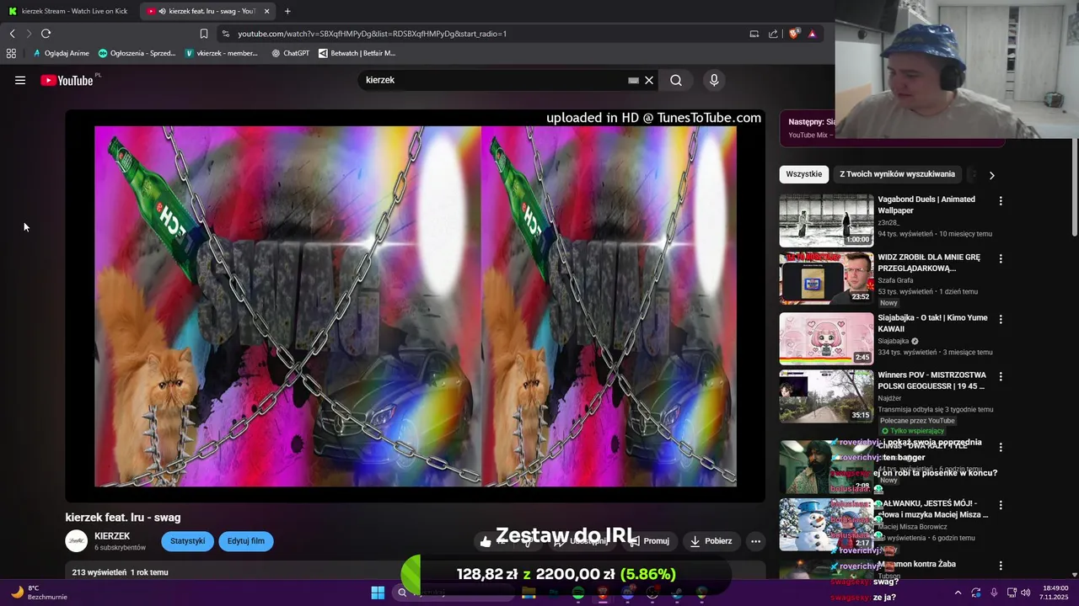The width and height of the screenshot is (1079, 606).
Task: Start voice search with the microphone
Action: point(714,80)
